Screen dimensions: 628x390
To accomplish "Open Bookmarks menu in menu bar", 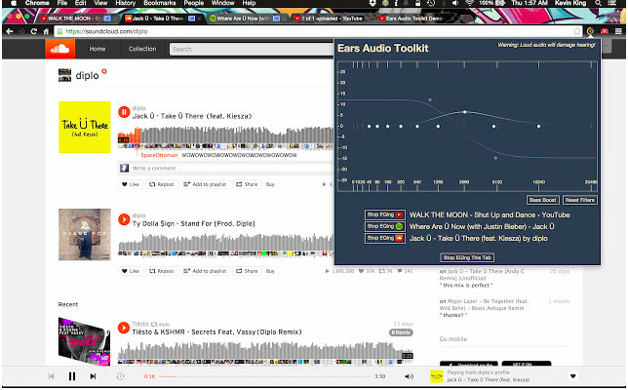I will click(159, 3).
